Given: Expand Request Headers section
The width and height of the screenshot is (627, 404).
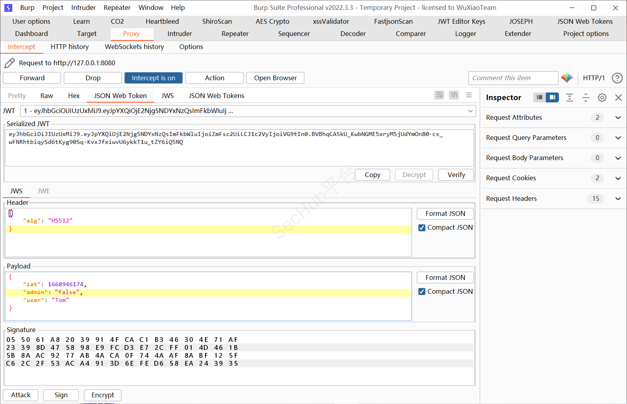Looking at the screenshot, I should tap(618, 198).
